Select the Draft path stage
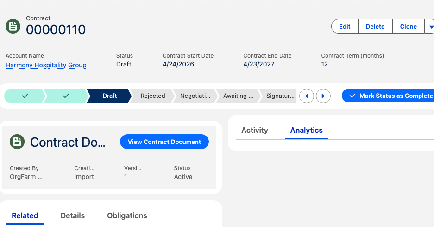434x227 pixels. point(110,96)
